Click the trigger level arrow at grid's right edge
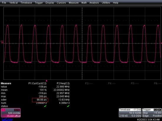 coord(161,43)
